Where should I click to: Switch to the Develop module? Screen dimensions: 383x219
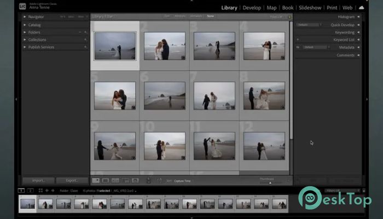click(x=252, y=8)
